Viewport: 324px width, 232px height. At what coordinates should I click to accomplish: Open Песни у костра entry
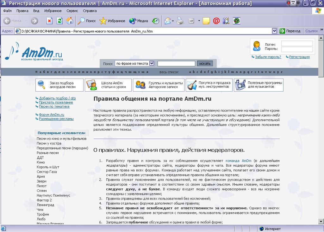point(49,143)
